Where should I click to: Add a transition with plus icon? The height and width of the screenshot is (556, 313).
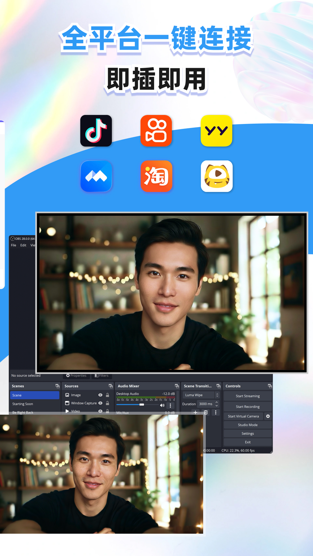point(196,412)
